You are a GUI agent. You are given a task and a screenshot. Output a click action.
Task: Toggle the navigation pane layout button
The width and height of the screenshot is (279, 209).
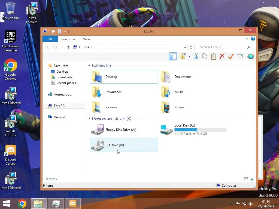(173, 57)
